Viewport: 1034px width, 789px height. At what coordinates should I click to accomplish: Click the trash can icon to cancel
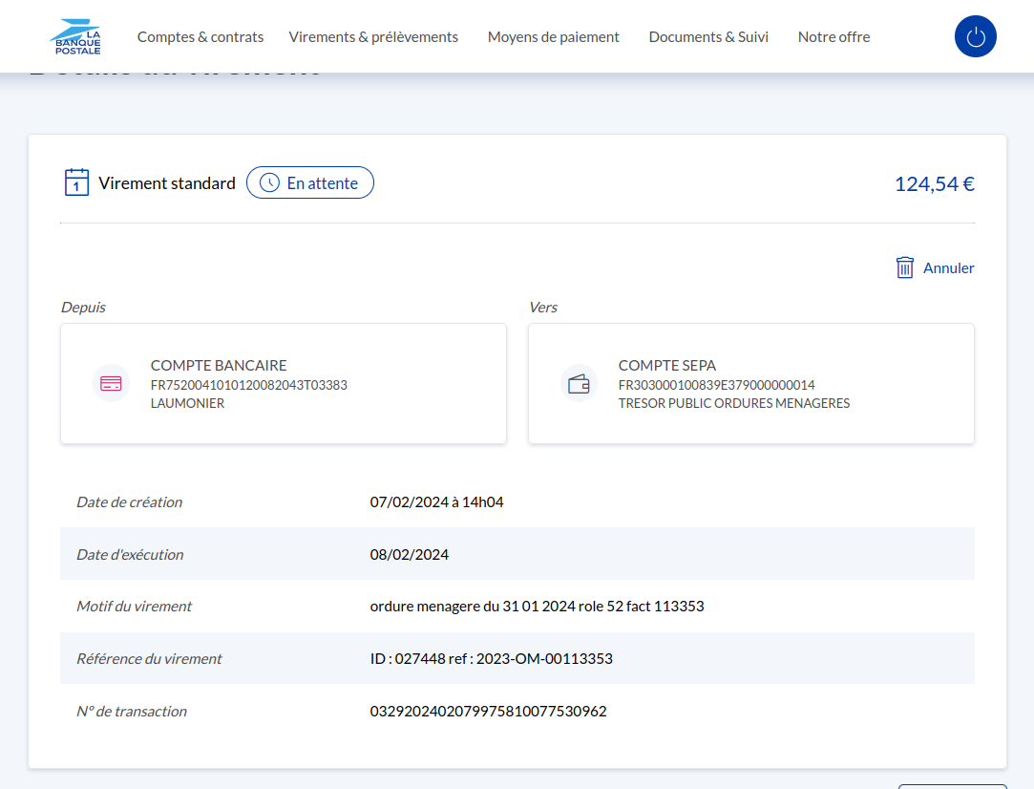click(905, 267)
